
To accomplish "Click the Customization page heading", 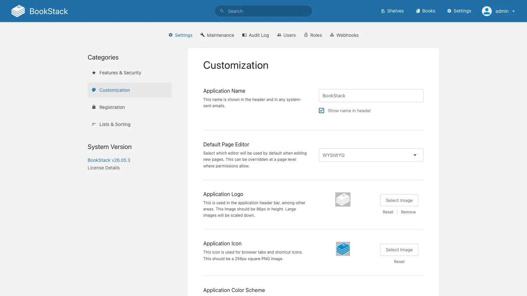I will click(x=236, y=65).
